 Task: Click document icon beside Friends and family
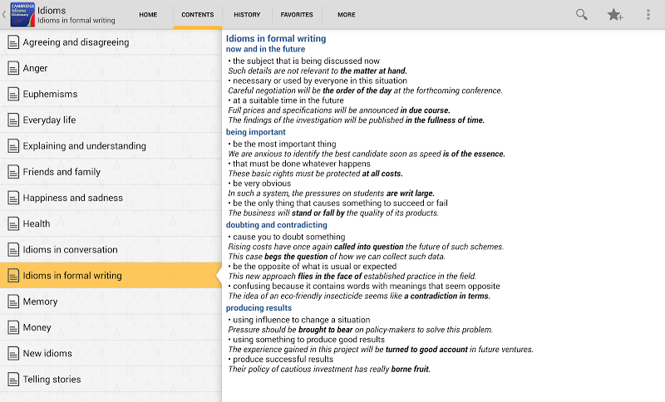click(x=13, y=172)
